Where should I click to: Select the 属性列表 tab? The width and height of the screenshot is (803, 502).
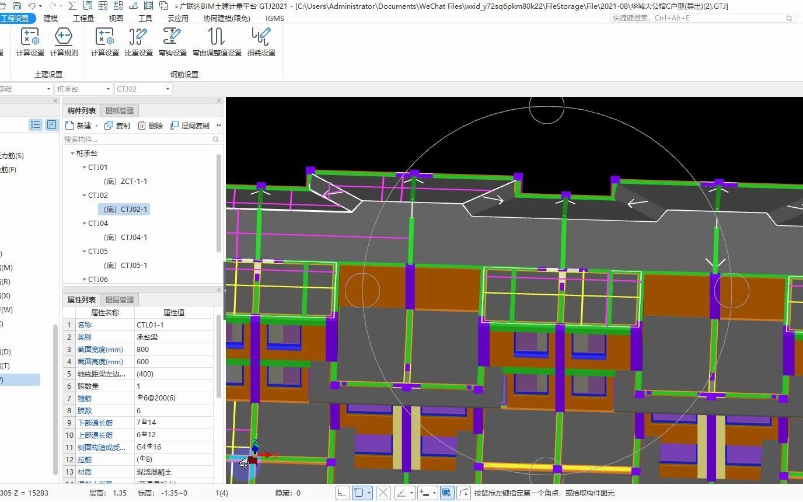click(x=82, y=300)
